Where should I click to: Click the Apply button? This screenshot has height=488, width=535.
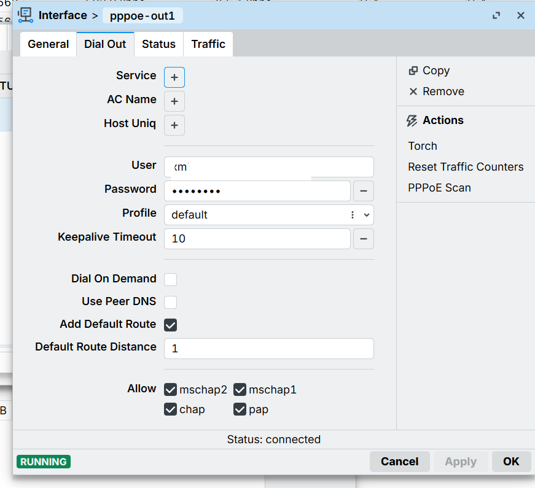point(461,462)
